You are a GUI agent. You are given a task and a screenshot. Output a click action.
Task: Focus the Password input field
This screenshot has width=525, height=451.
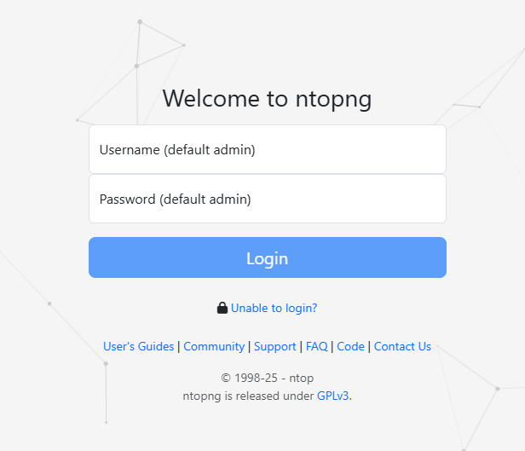268,199
